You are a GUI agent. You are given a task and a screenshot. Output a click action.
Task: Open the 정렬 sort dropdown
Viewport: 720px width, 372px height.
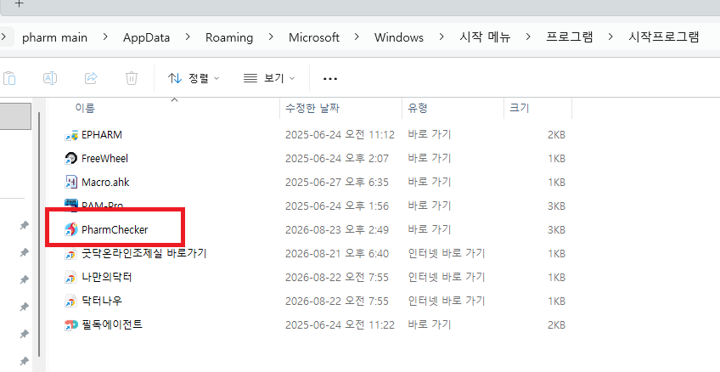(194, 78)
